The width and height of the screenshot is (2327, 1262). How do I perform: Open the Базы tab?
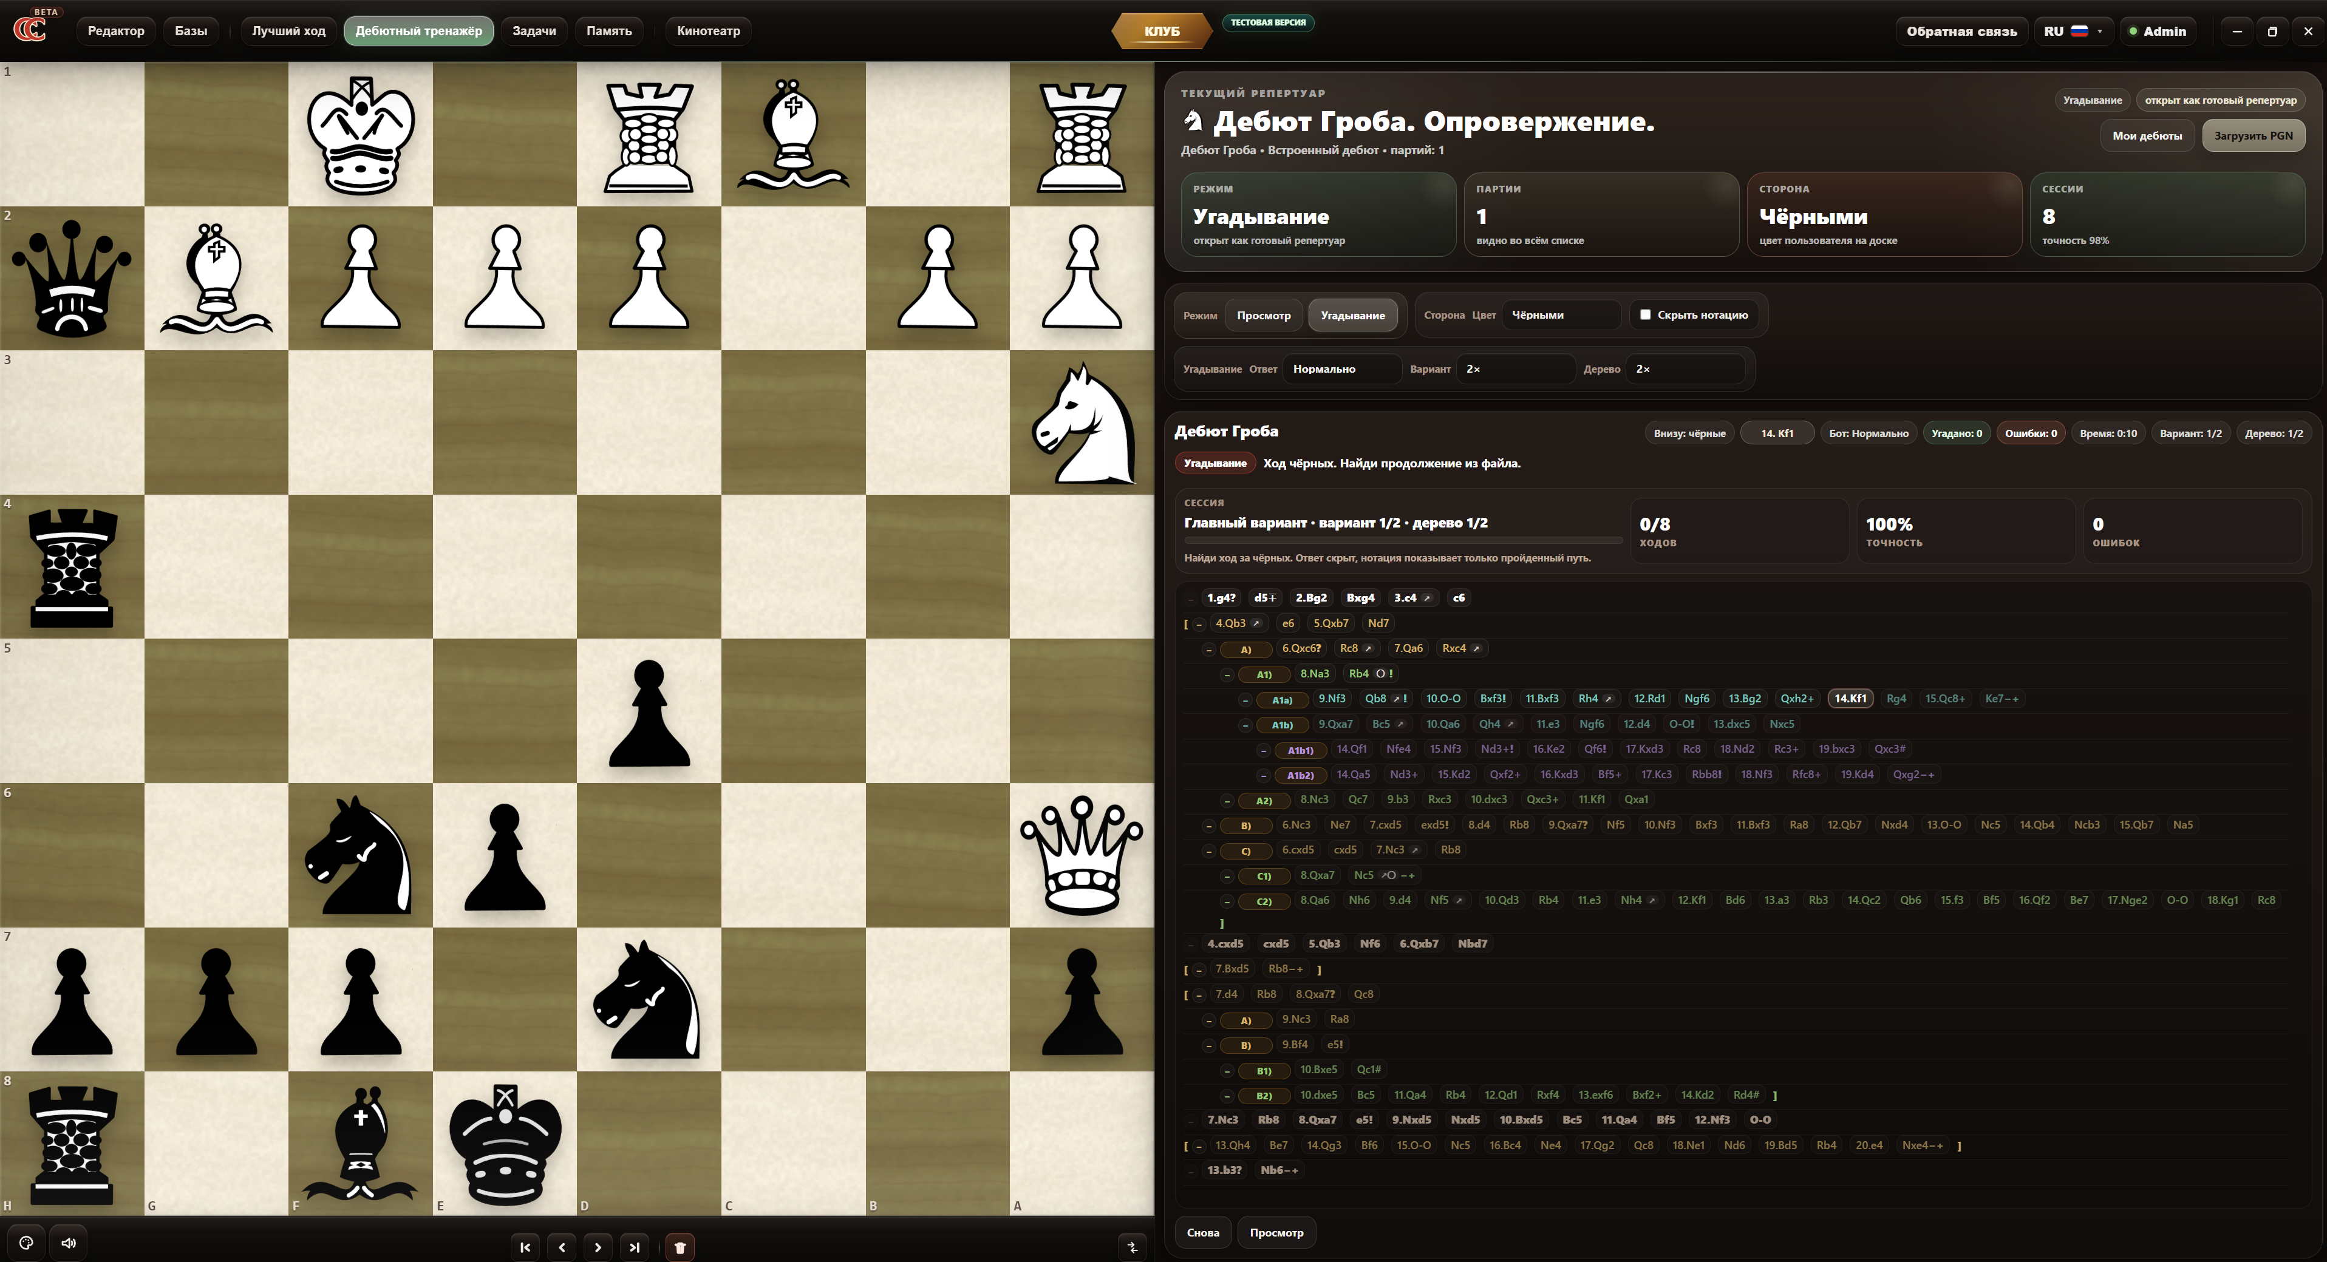pyautogui.click(x=191, y=31)
